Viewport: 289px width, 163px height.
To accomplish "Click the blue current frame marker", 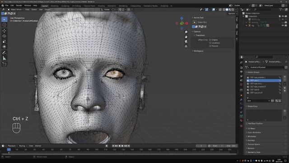I will coord(9,149).
